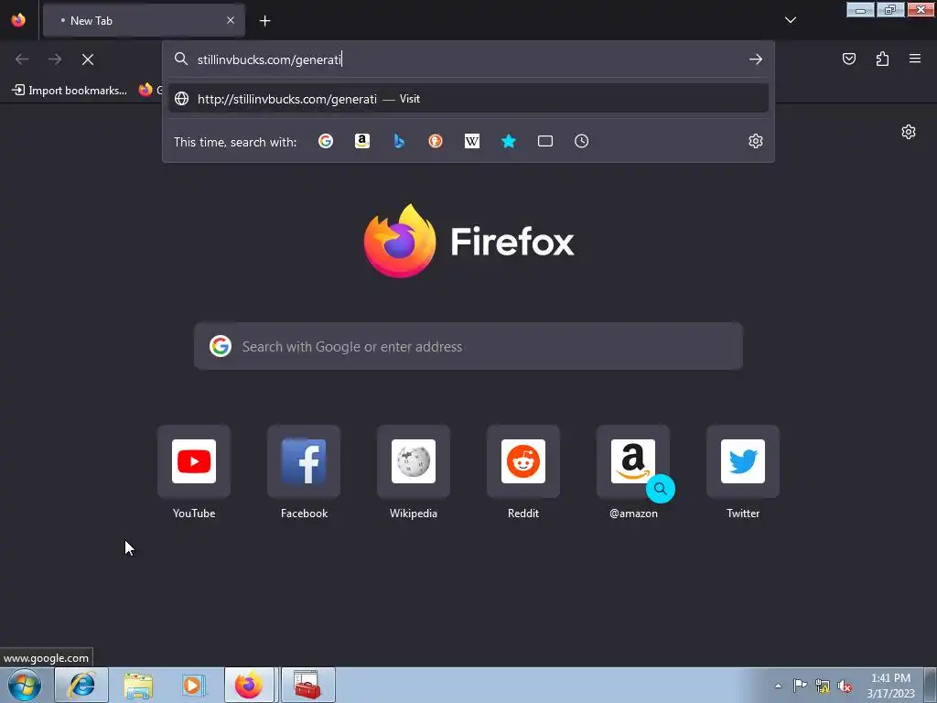Click the muted volume tray icon
937x703 pixels.
tap(845, 686)
